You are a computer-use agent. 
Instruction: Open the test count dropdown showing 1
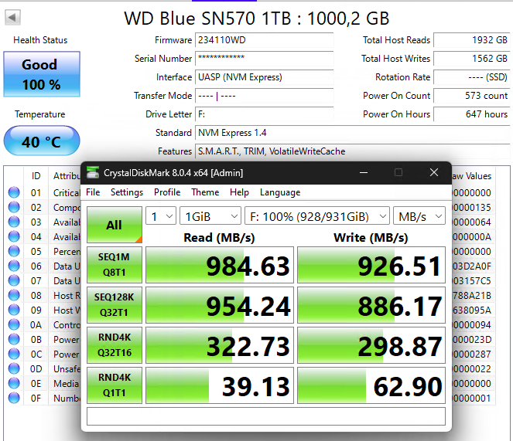pos(161,216)
